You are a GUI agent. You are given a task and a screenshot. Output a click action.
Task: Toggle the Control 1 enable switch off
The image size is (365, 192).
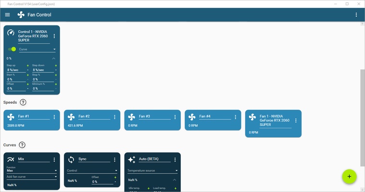(x=12, y=49)
